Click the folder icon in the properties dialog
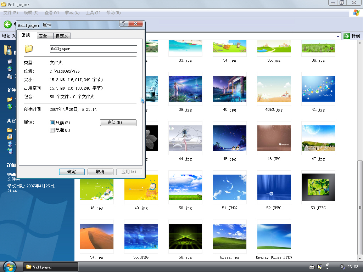The width and height of the screenshot is (363, 272). (x=29, y=49)
